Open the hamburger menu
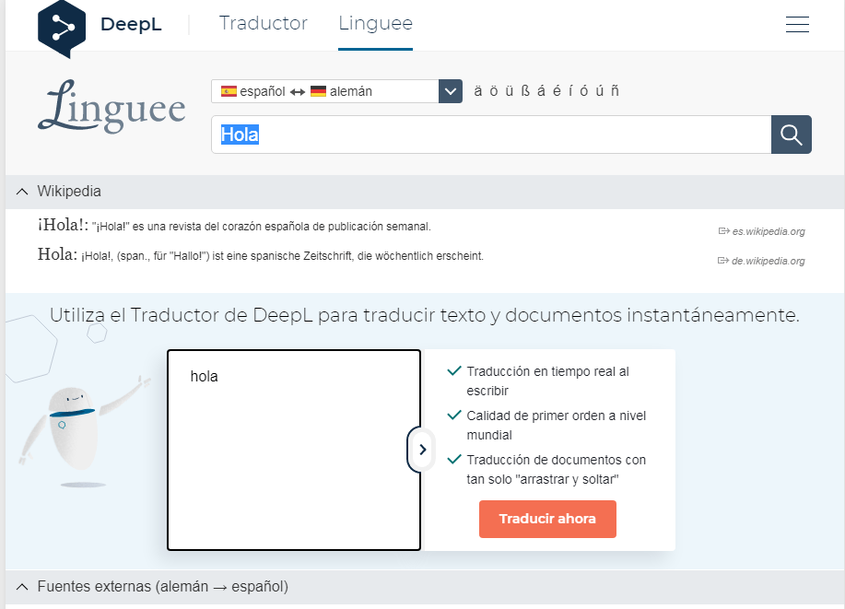The width and height of the screenshot is (845, 609). [x=796, y=25]
